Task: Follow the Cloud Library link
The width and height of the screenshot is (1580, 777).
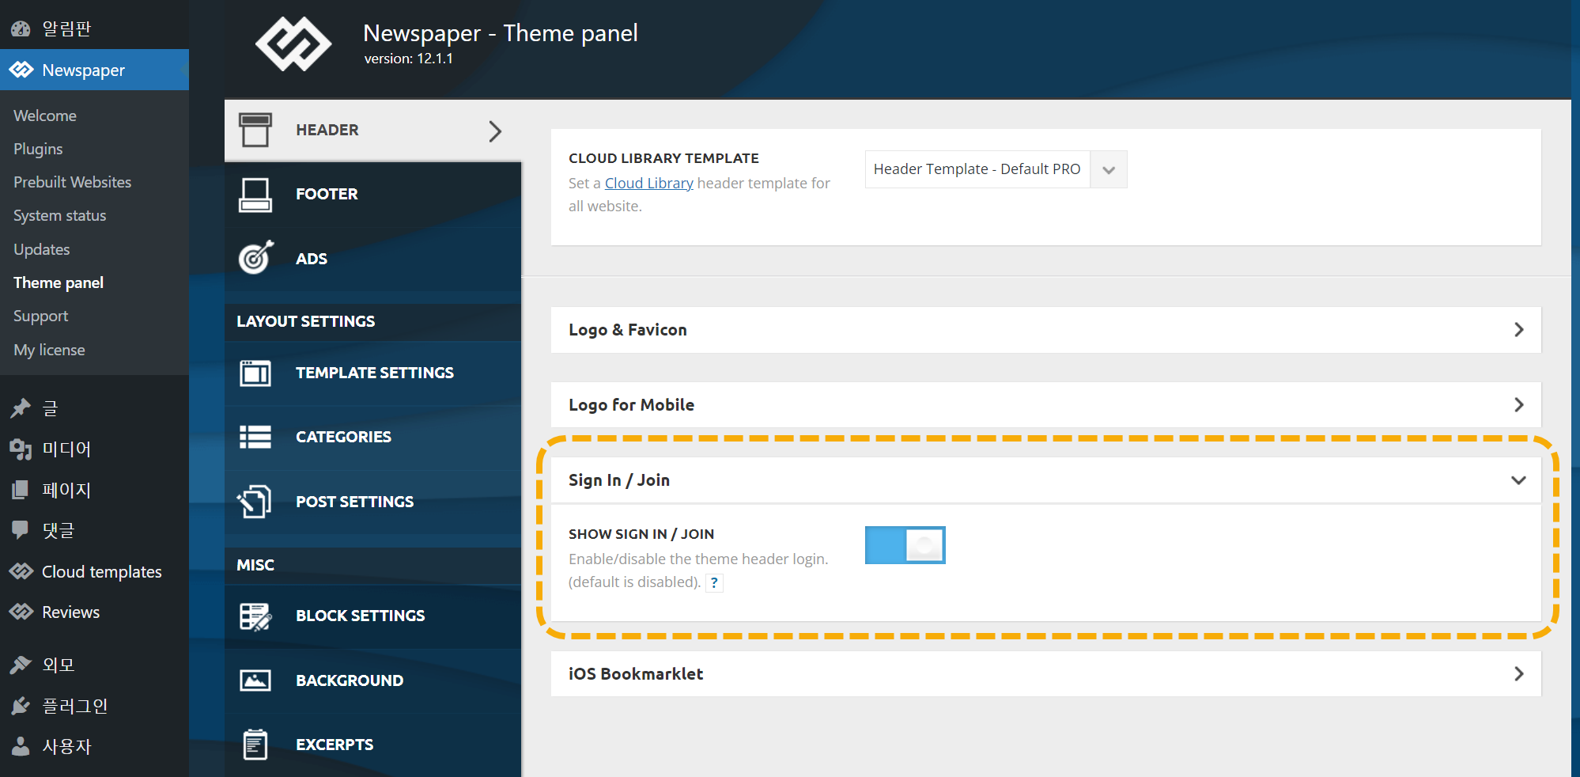Action: tap(649, 184)
